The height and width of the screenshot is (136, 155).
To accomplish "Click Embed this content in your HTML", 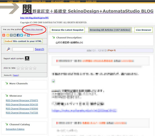I will pos(23,41).
